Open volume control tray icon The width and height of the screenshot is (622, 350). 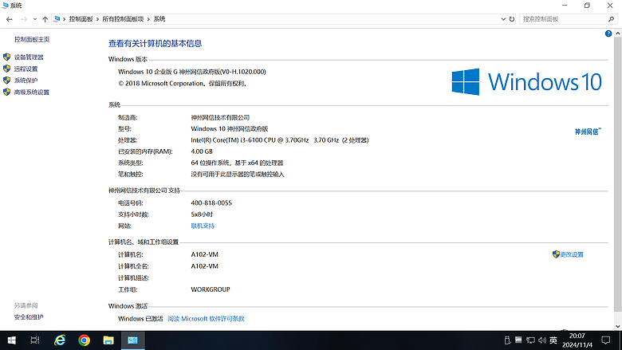pos(542,340)
